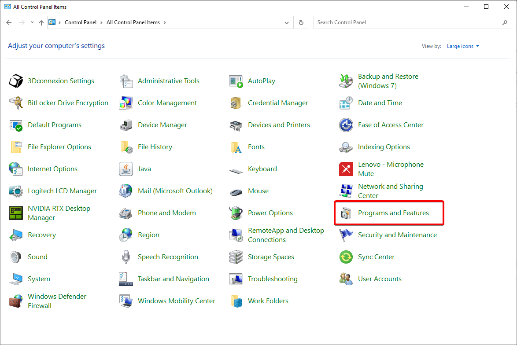
Task: Open the Administrative Tools icon
Action: (126, 81)
